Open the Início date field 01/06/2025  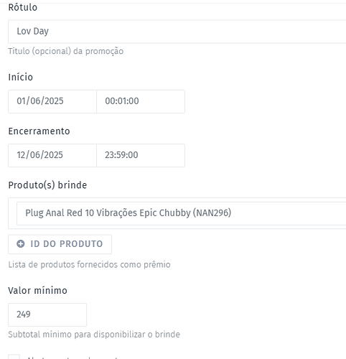(52, 101)
